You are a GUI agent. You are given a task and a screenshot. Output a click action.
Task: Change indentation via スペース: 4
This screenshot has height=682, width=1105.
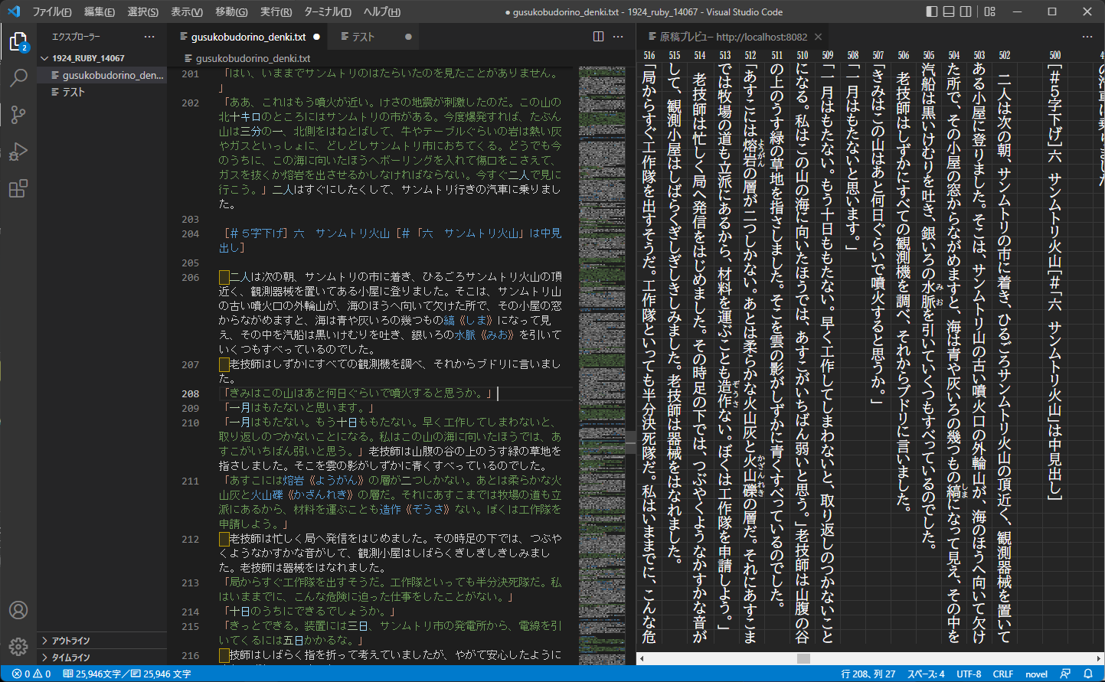[x=926, y=674]
